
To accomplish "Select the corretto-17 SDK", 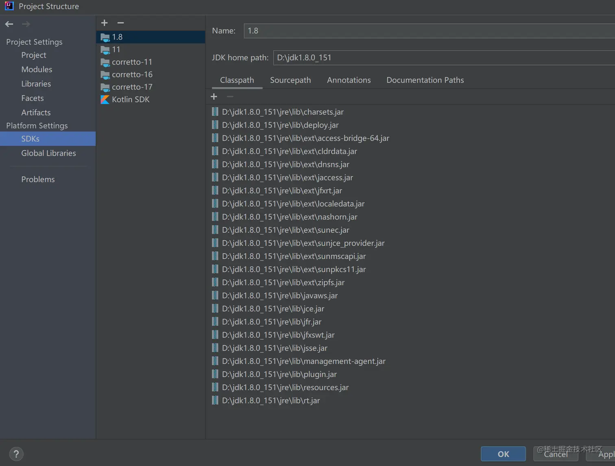I will (x=151, y=87).
